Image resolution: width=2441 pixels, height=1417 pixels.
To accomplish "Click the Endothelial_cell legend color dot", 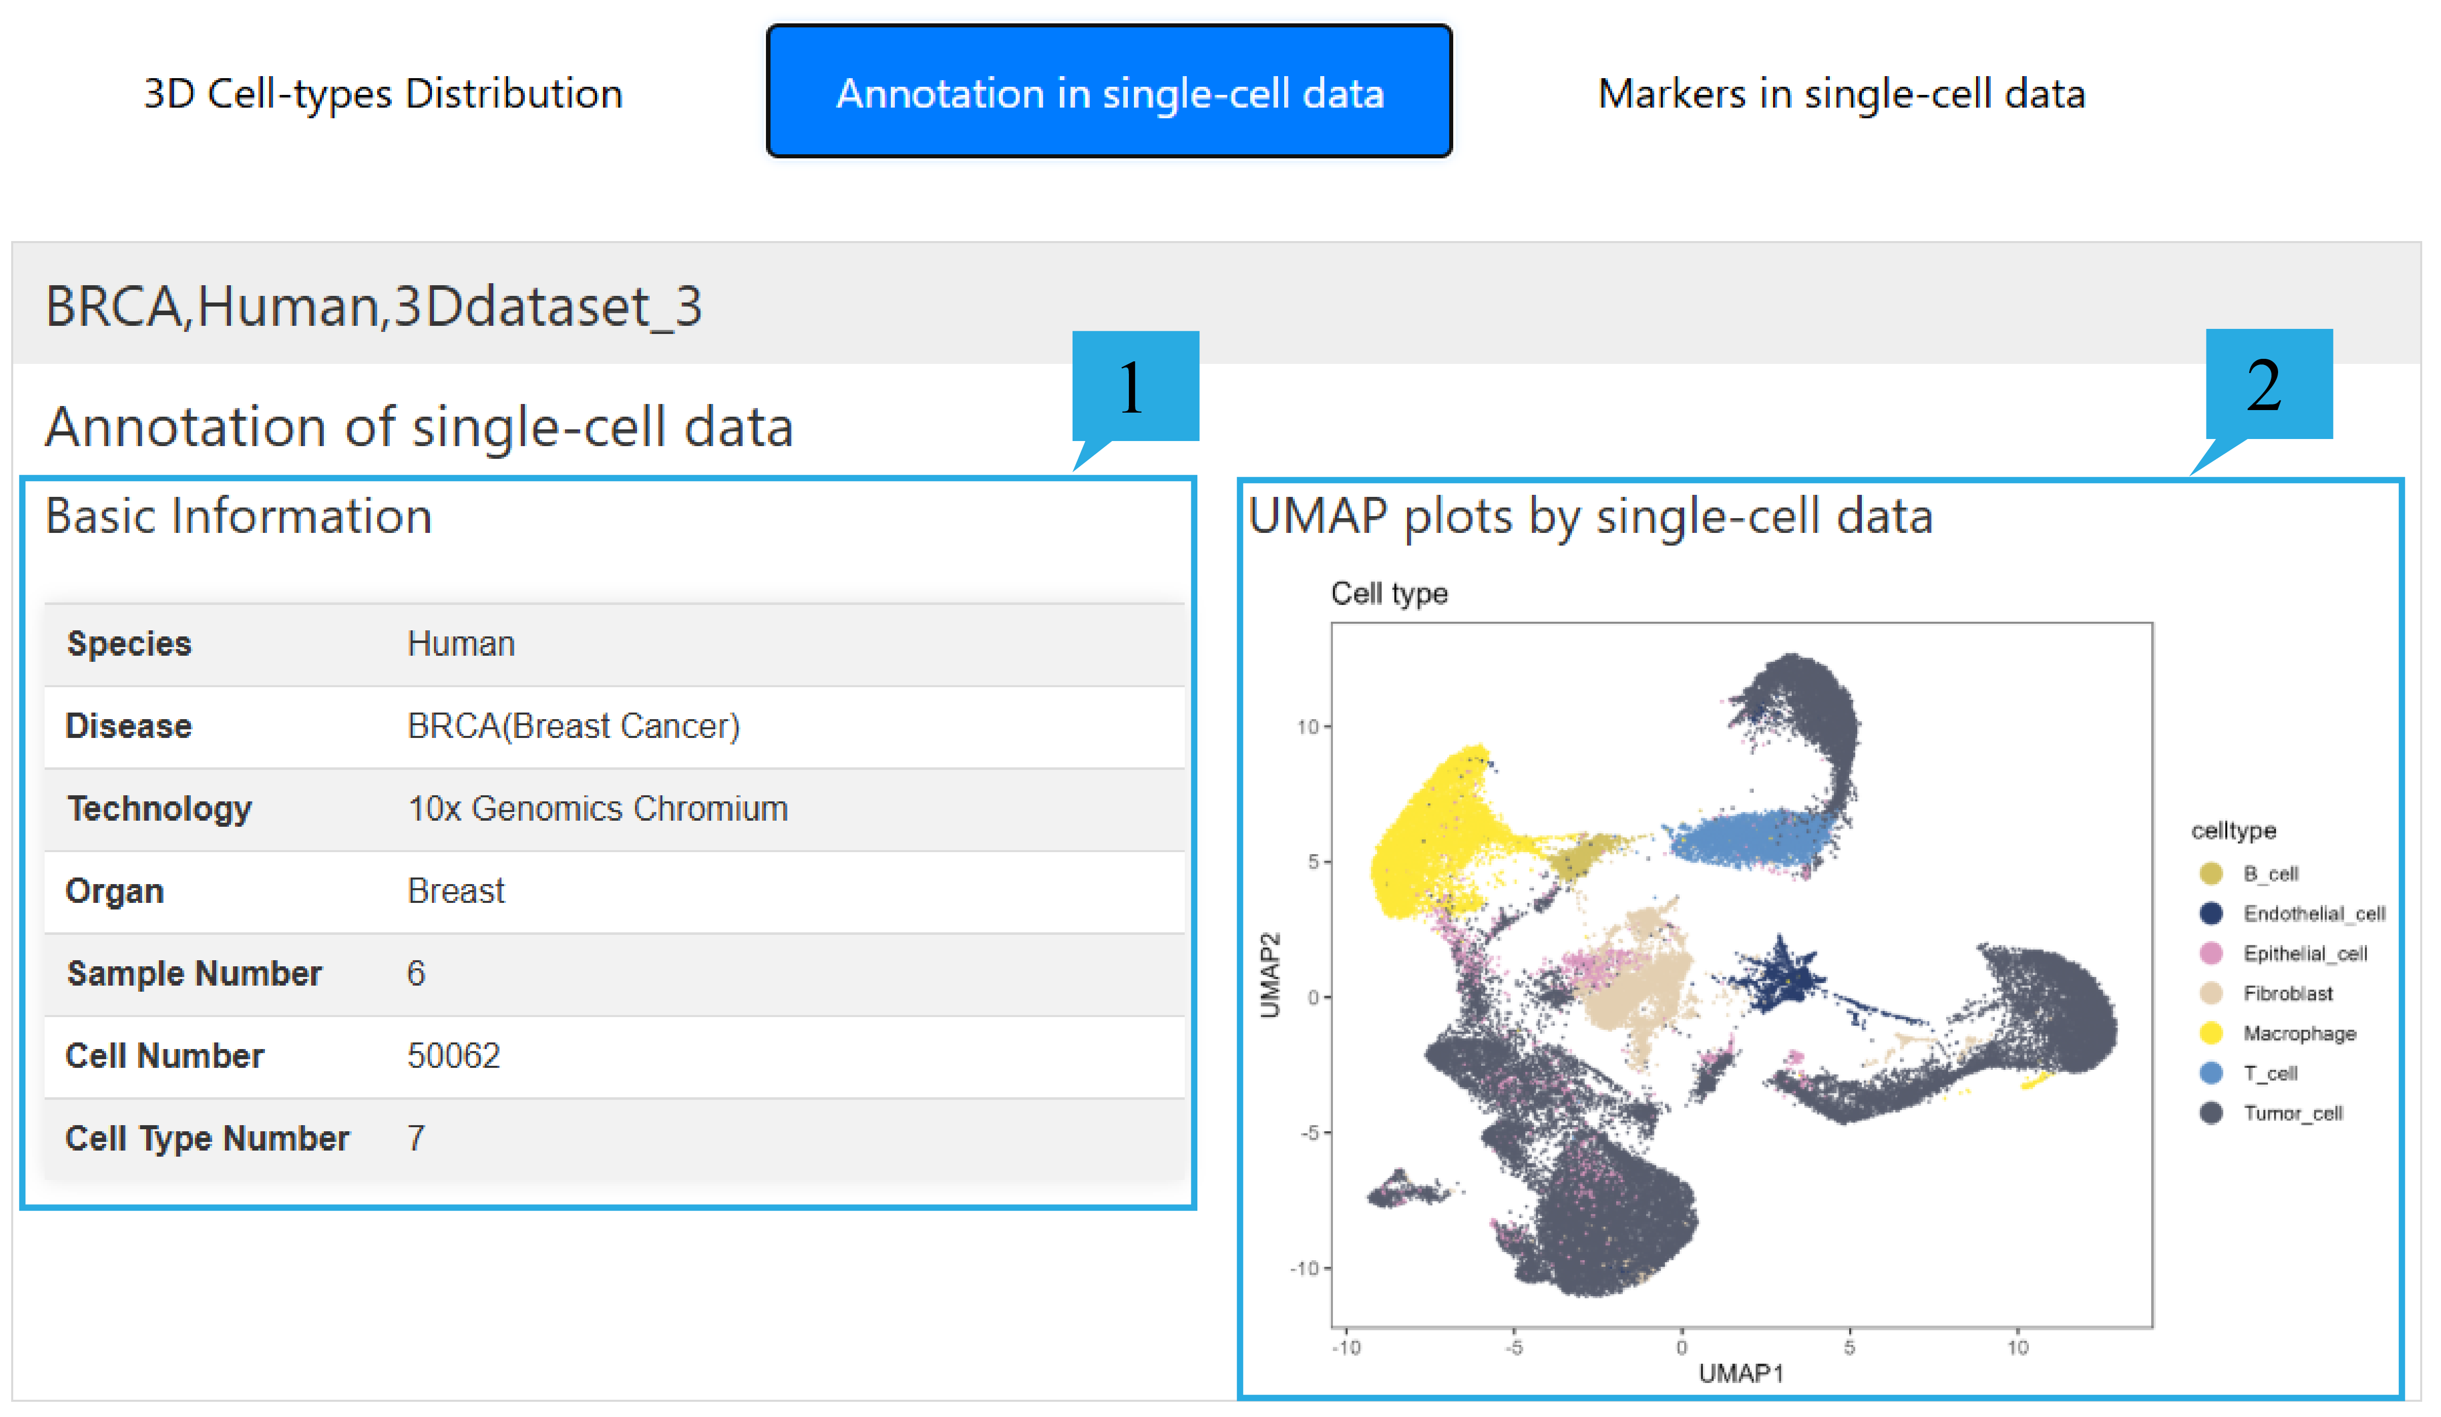I will (2212, 914).
